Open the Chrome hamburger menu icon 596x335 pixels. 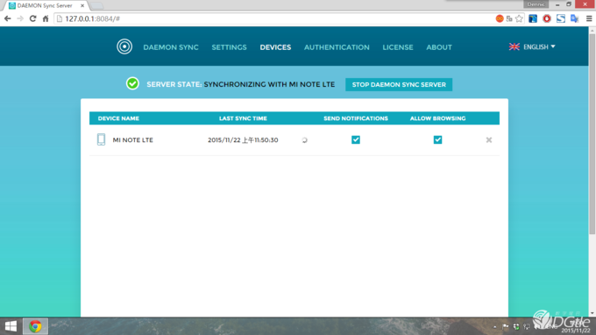click(x=589, y=18)
